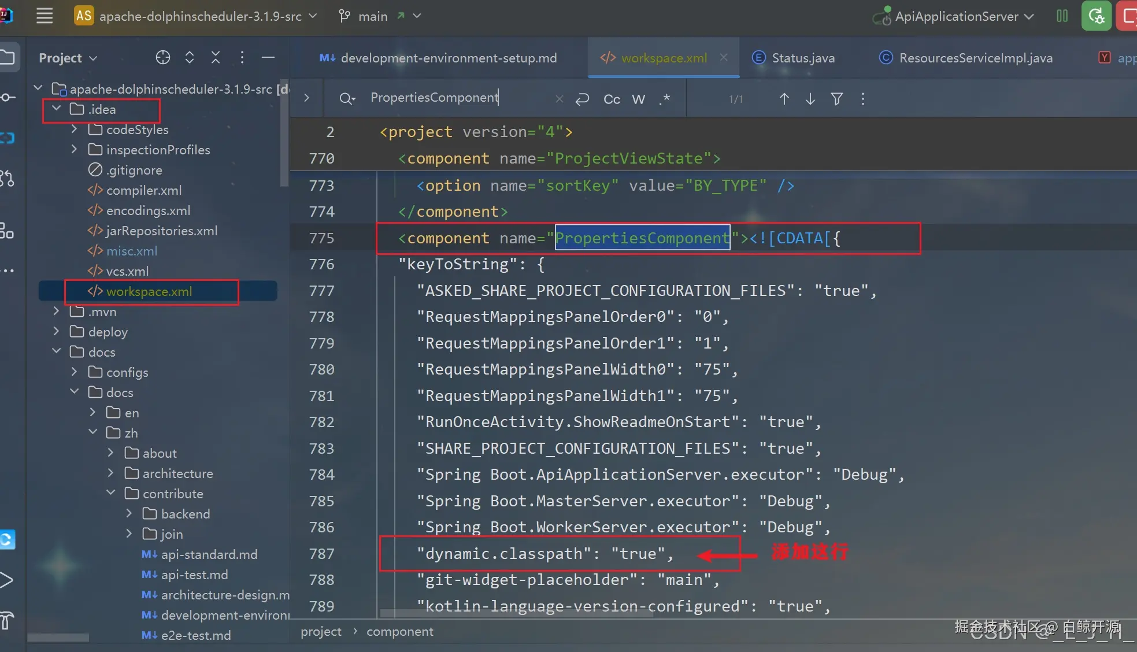Click Select Opened File target icon
Viewport: 1137px width, 652px height.
163,57
